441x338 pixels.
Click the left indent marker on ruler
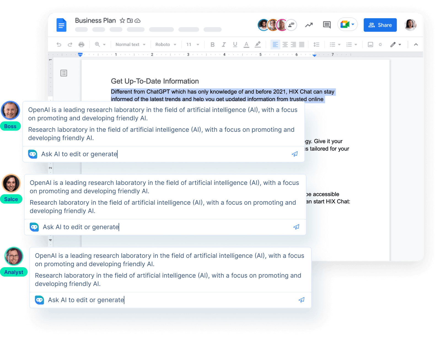[80, 55]
